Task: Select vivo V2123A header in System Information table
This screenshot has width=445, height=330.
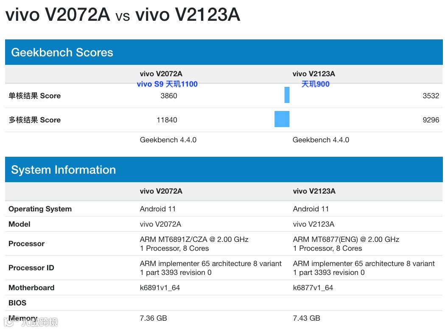Action: 314,191
